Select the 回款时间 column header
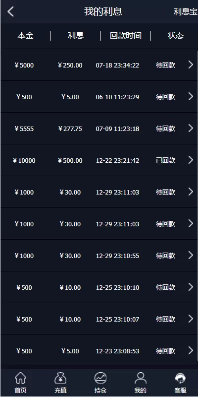This screenshot has width=198, height=397. [x=126, y=36]
